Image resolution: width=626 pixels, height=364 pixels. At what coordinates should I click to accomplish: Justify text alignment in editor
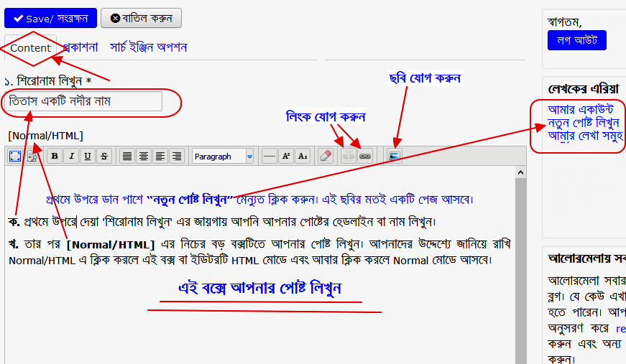(x=127, y=156)
